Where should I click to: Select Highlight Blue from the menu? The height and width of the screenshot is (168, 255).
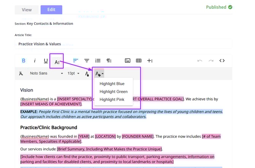click(112, 84)
